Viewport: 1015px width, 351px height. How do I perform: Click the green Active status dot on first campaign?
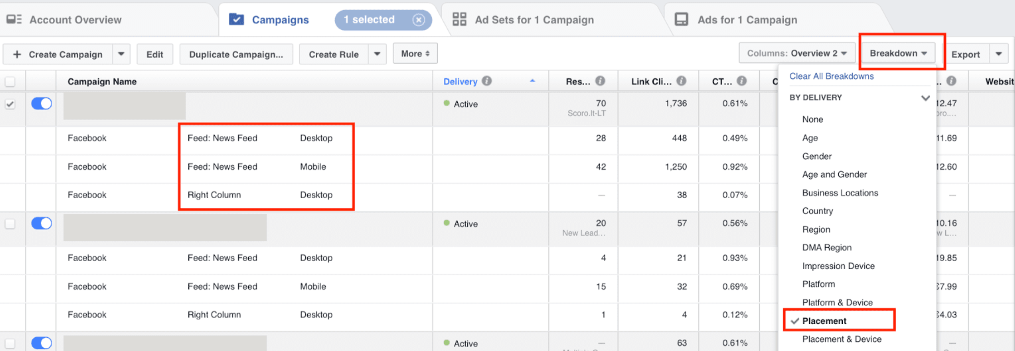[446, 104]
